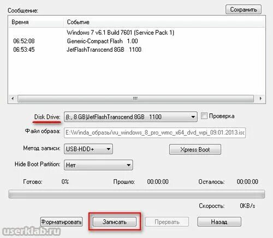Open the Метод записи USB-HDD+ dropdown

point(88,149)
